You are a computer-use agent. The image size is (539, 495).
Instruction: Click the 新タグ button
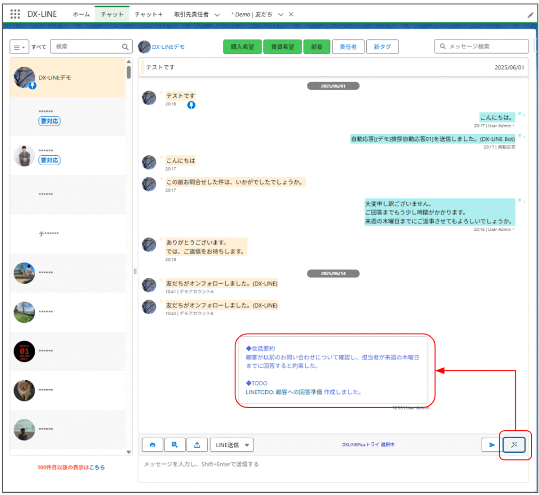point(382,47)
